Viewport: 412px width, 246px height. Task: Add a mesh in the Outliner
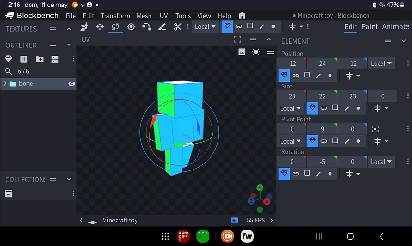[8, 59]
